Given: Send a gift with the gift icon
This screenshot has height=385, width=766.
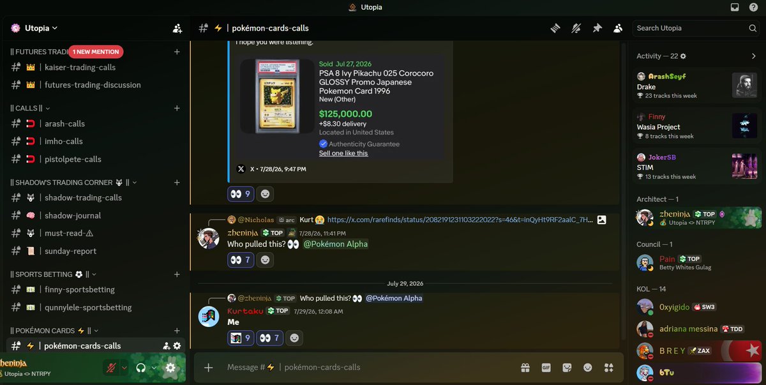Looking at the screenshot, I should click(525, 367).
